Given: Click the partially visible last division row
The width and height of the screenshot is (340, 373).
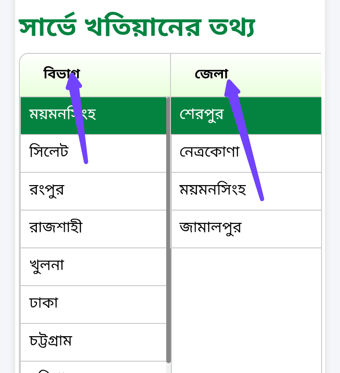Looking at the screenshot, I should pyautogui.click(x=93, y=368).
